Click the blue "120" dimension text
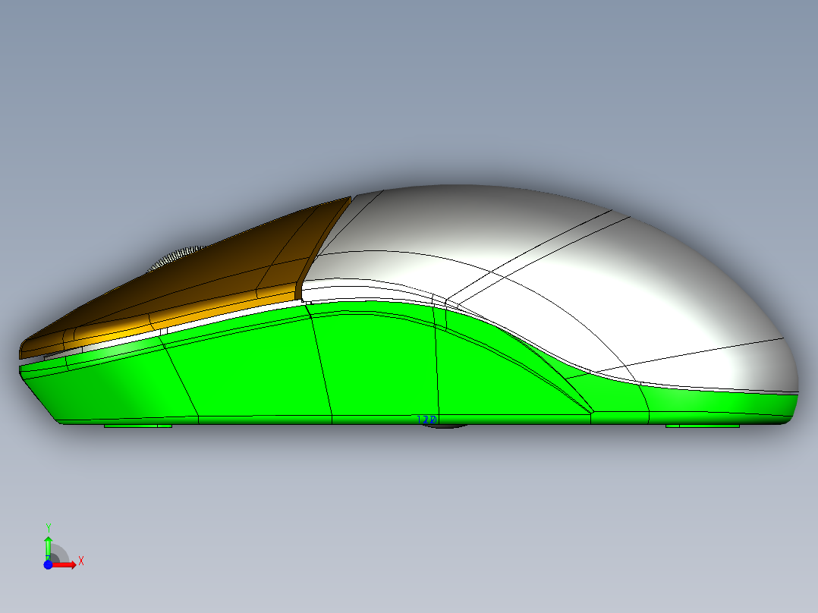Viewport: 818px width, 613px height. [x=427, y=420]
